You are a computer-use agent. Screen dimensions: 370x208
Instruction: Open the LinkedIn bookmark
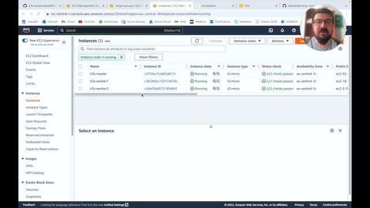click(30, 22)
